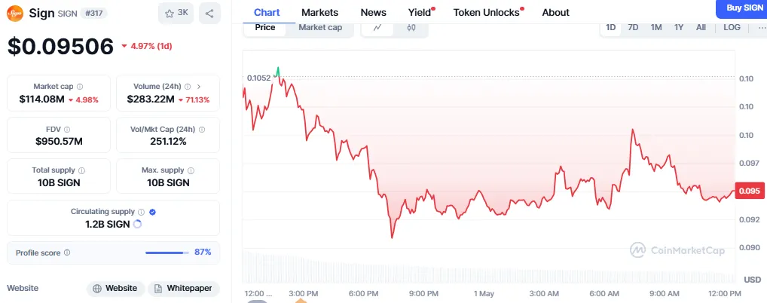
Task: Click the FDV info icon
Action: click(x=67, y=129)
